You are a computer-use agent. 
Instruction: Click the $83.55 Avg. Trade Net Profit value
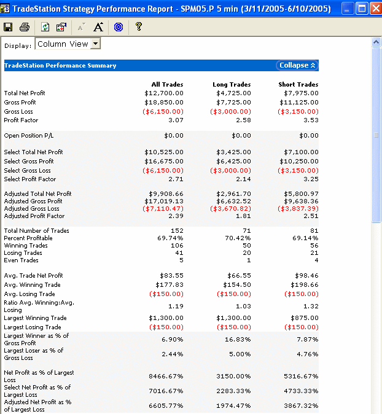[x=171, y=276]
